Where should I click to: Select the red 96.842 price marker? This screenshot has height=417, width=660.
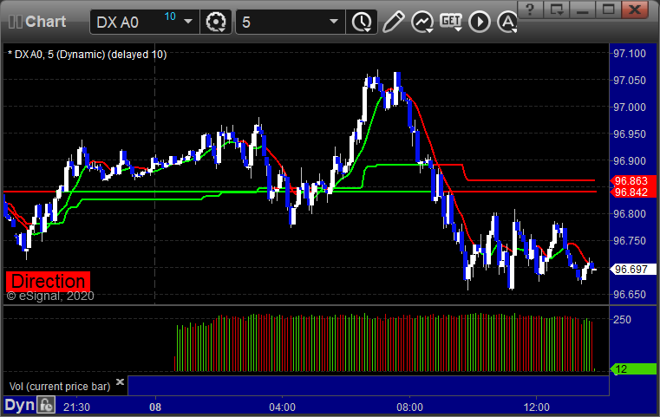coord(632,192)
